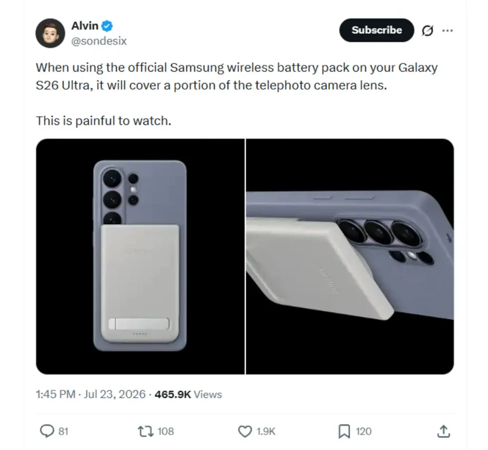Viewport: 488px width, 450px height.
Task: Repost the tweet with retweet icon
Action: 145,431
